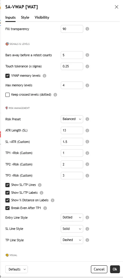The width and height of the screenshot is (123, 278).
Task: Open the SL Line Style dropdown
Action: point(72,229)
